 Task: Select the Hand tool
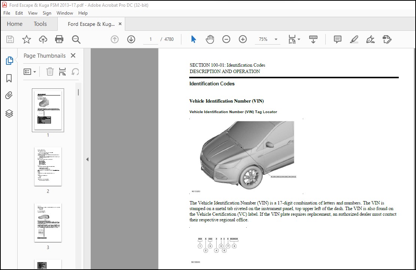point(210,39)
